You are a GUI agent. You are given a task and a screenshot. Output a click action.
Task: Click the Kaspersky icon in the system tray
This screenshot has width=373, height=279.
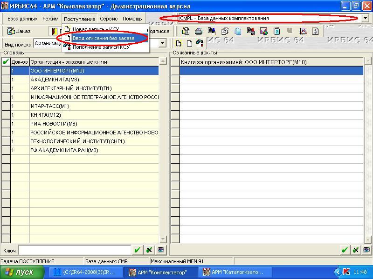click(346, 272)
